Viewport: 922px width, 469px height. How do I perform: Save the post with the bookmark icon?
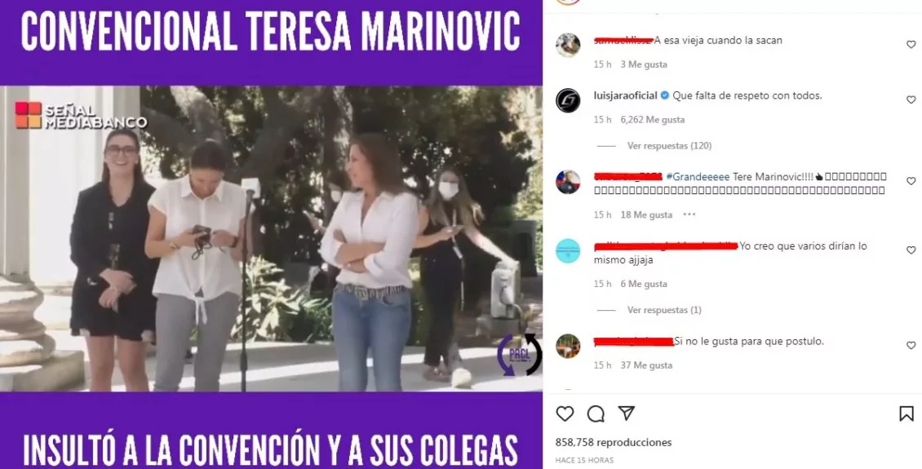tap(906, 414)
